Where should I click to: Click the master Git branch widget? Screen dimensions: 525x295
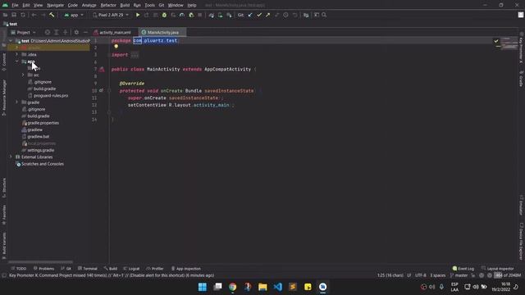click(459, 275)
